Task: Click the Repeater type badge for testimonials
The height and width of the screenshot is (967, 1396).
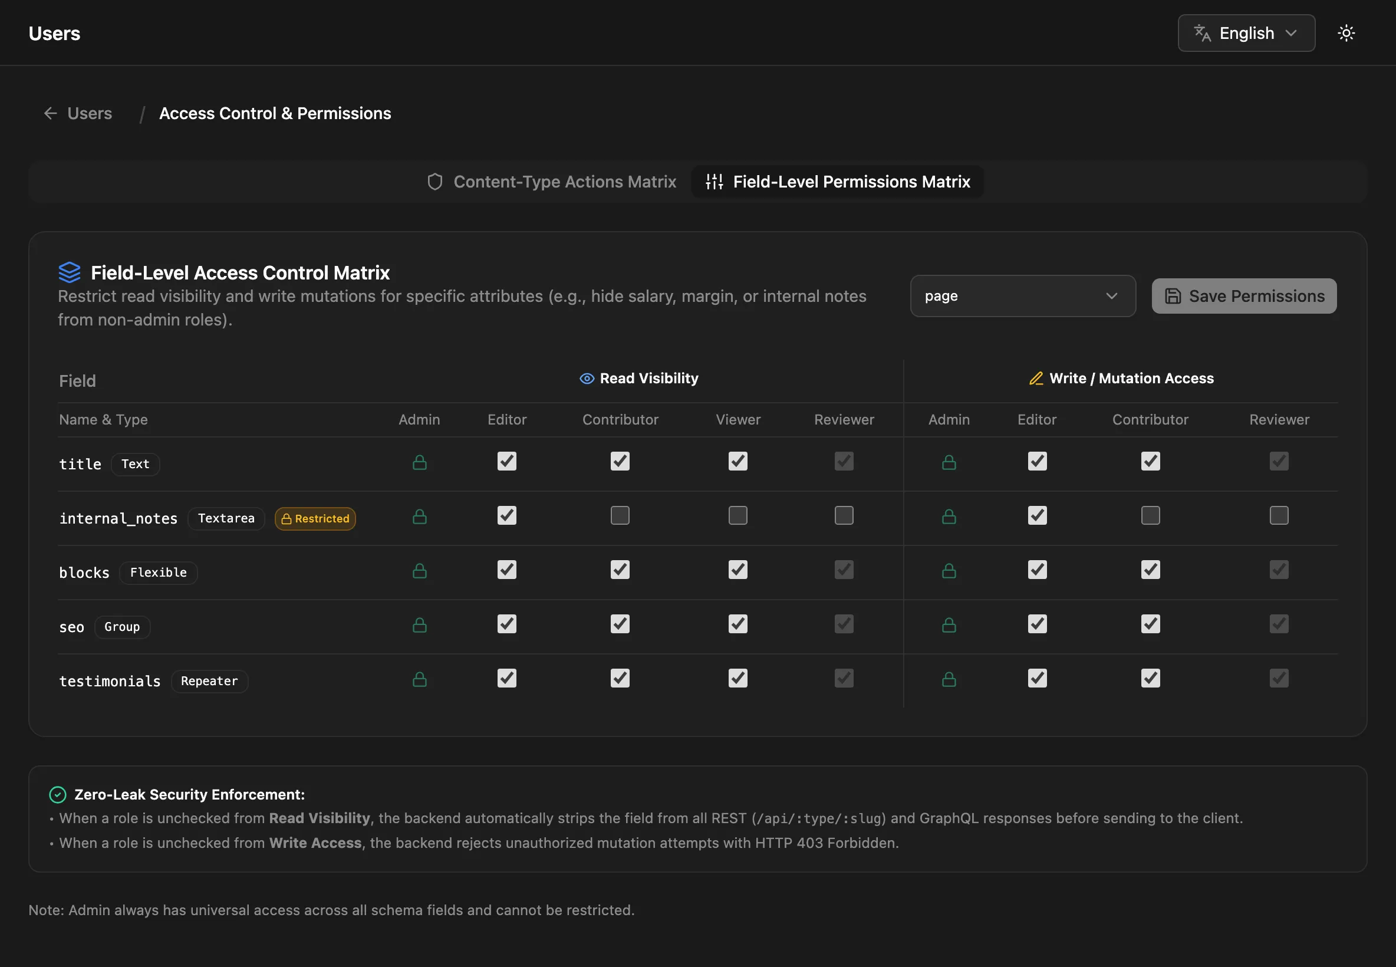Action: pos(209,681)
